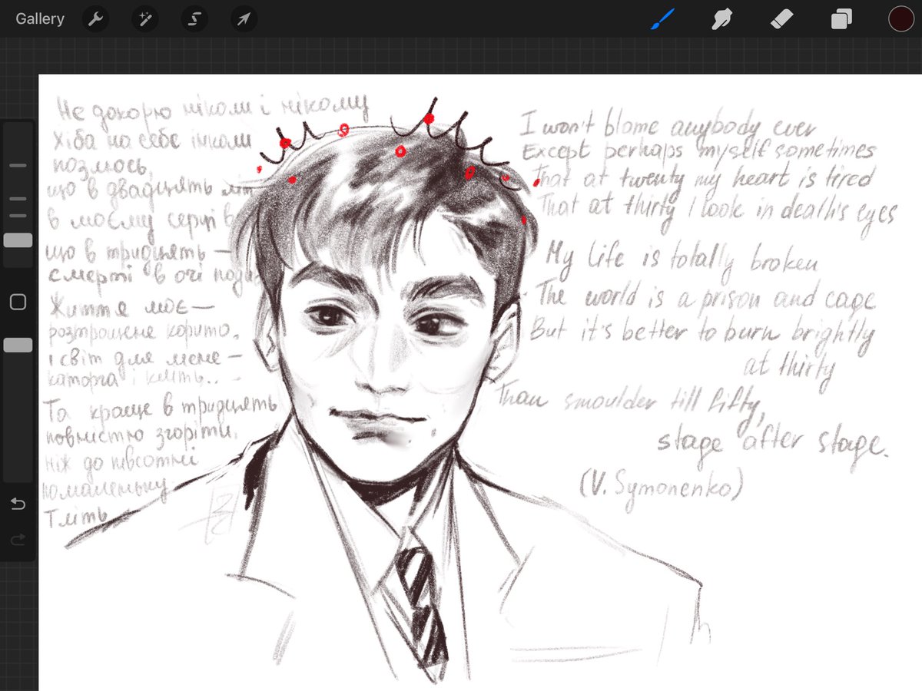
Task: Open the color panel via the red swatch
Action: point(900,18)
